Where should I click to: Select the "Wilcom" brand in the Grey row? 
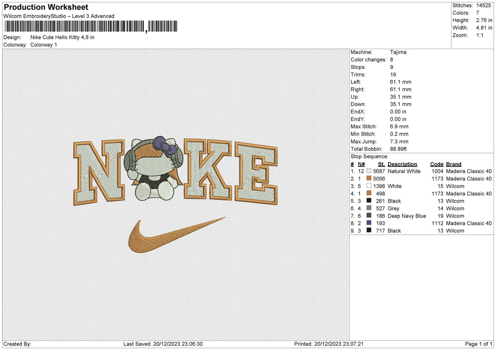tap(455, 208)
